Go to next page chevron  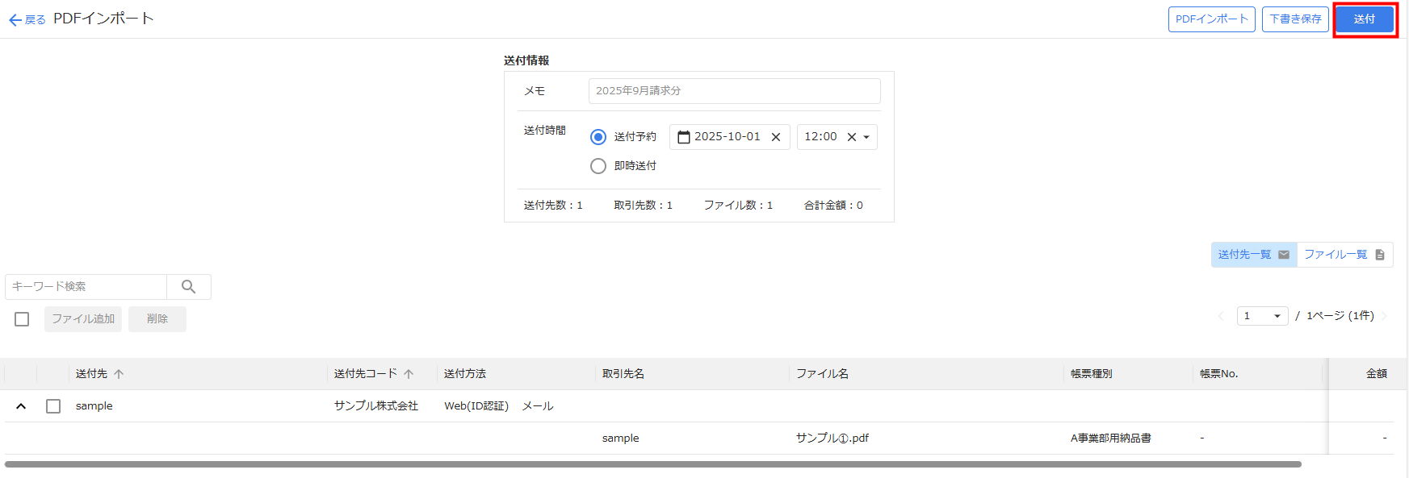[x=1384, y=316]
